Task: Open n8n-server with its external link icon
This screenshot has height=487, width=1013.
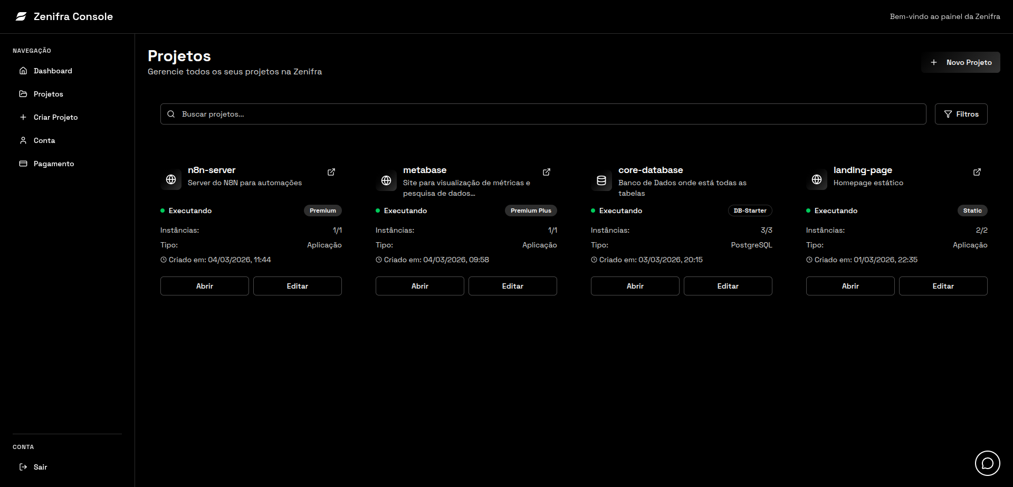Action: tap(331, 172)
